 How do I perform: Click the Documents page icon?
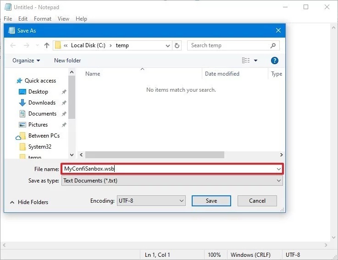pos(22,114)
